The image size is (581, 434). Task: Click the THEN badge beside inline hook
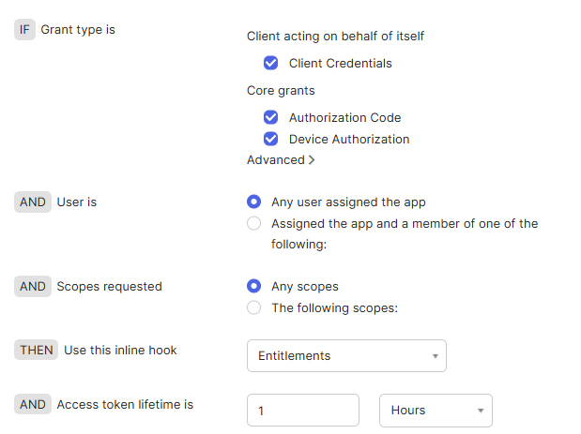[x=36, y=350]
